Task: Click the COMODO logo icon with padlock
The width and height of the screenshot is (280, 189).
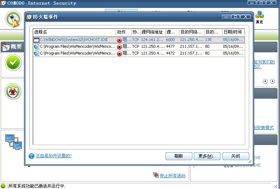Action: pyautogui.click(x=14, y=19)
